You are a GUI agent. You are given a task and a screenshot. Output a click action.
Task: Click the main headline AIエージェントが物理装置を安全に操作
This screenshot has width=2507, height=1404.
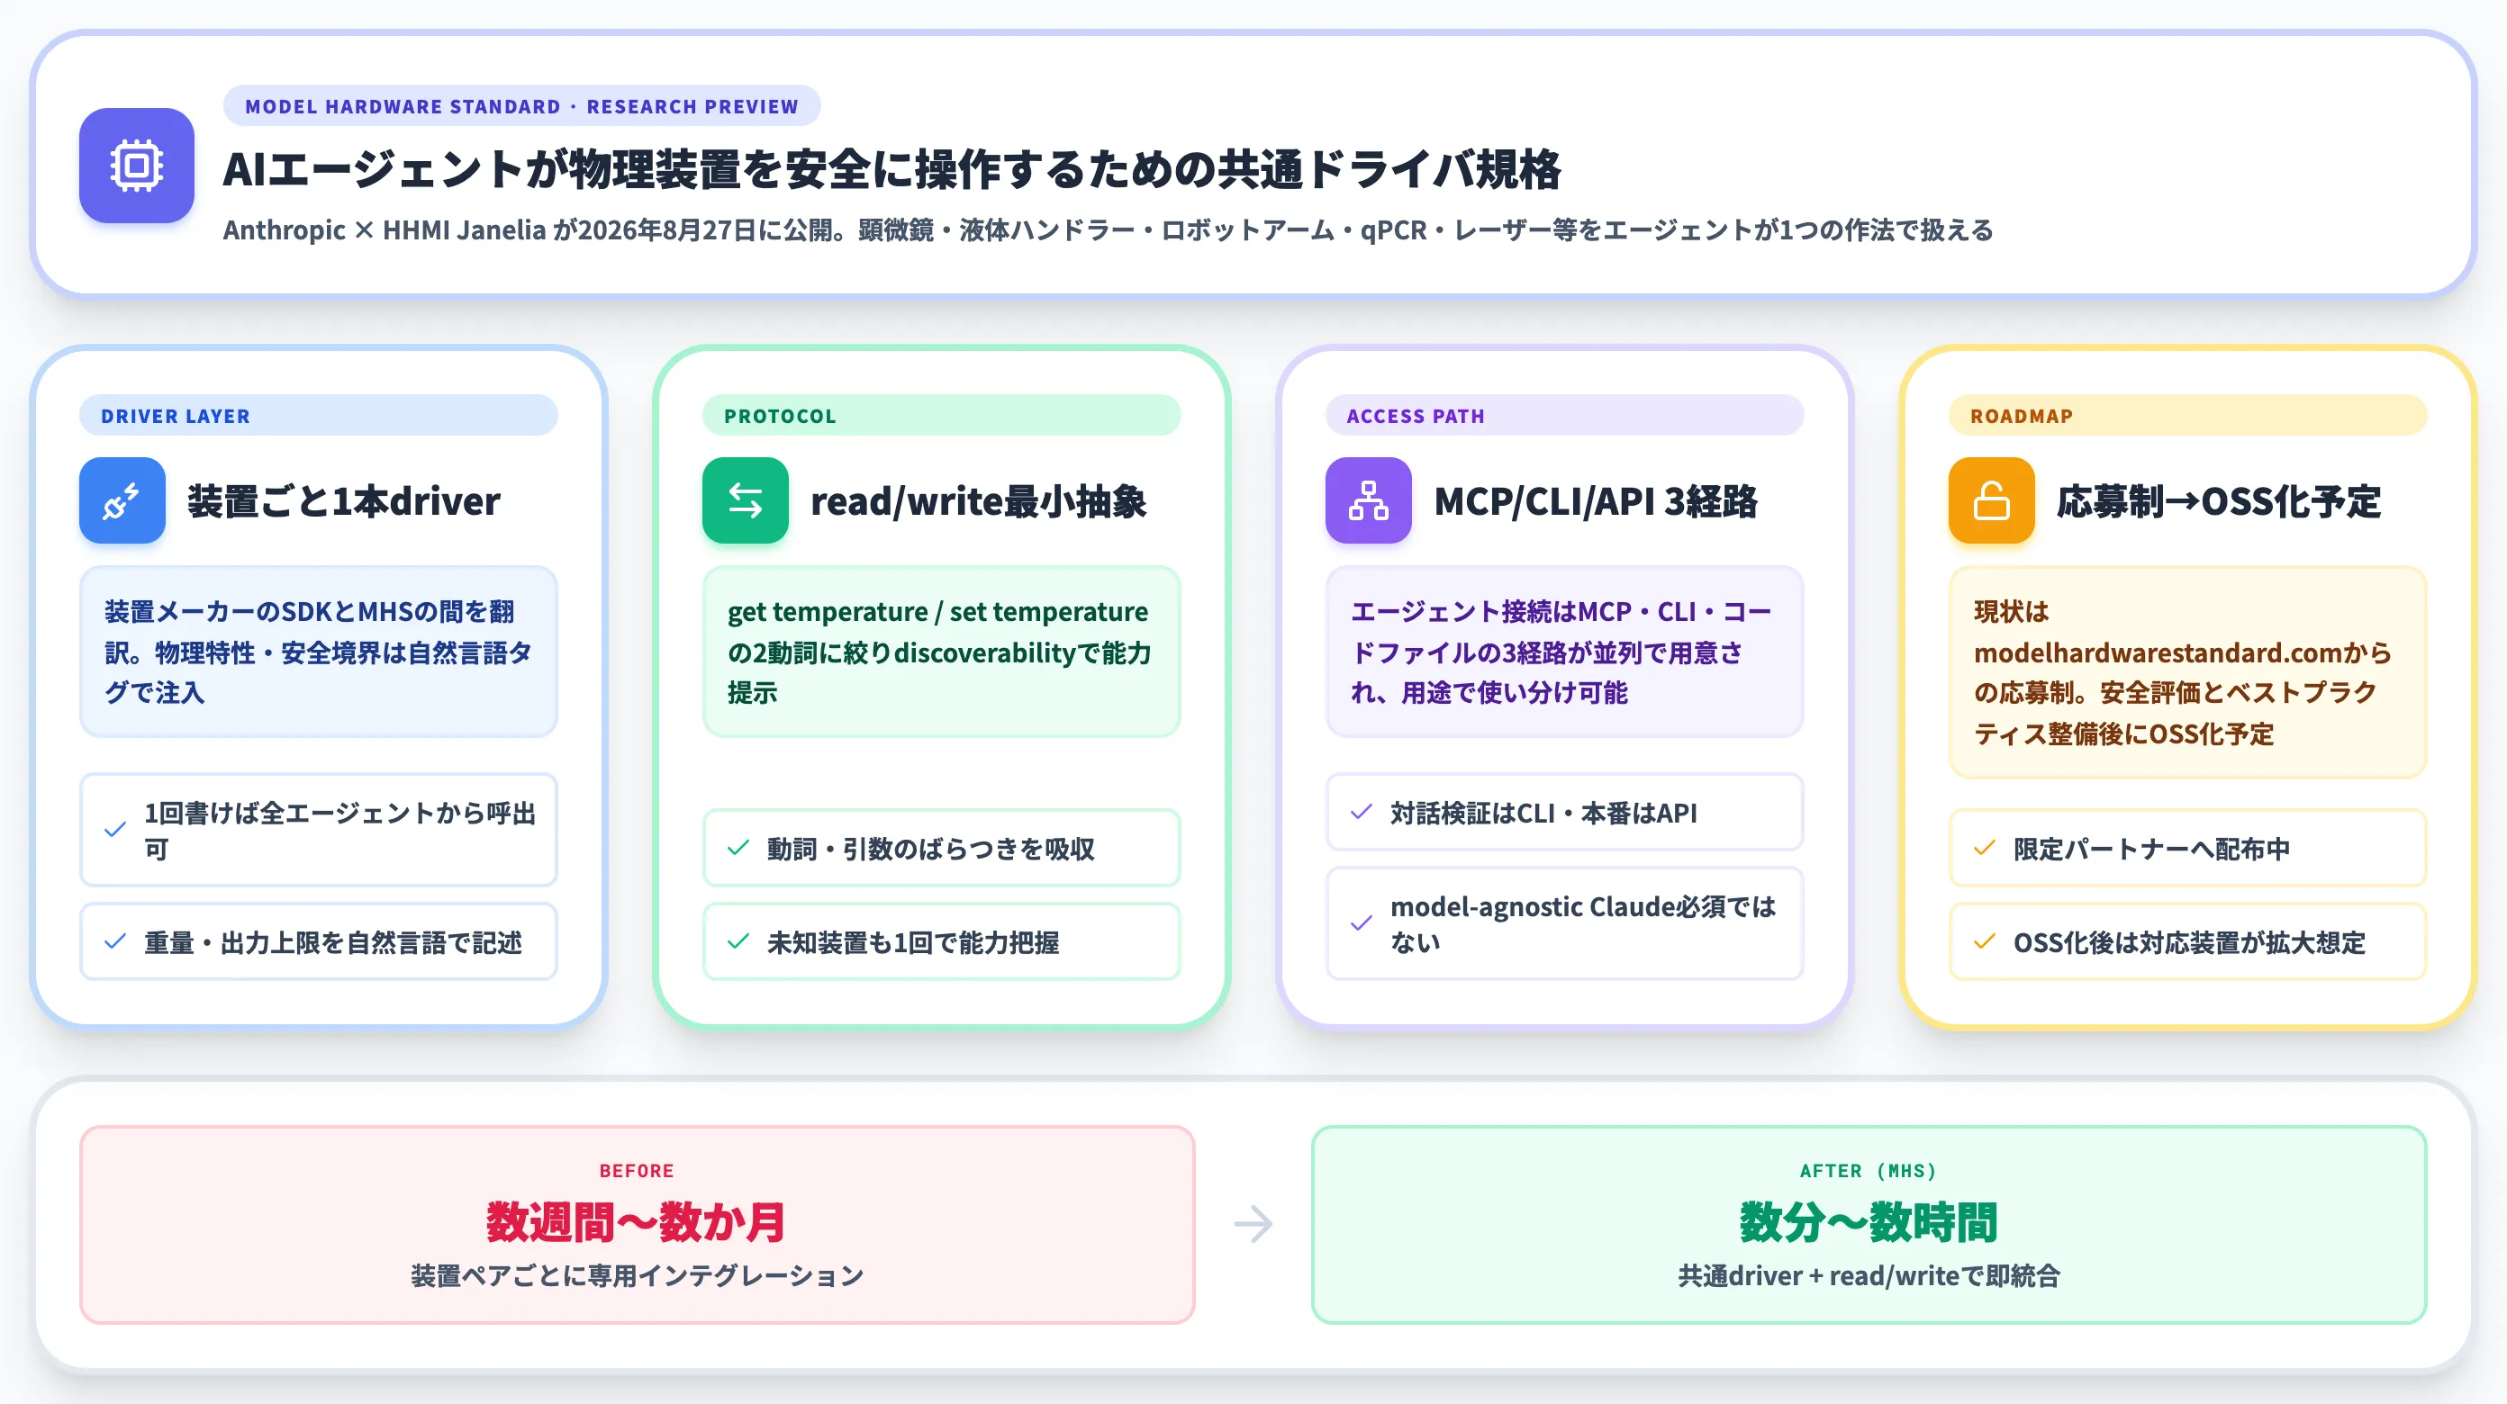(x=891, y=169)
